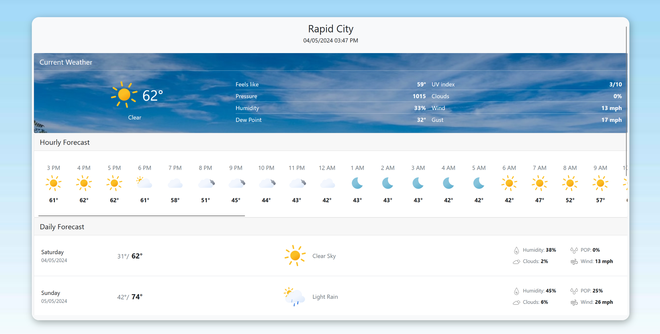Click Sunday's clouds icon

click(516, 302)
